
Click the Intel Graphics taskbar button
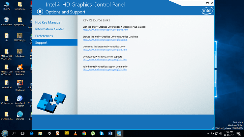tap(119, 133)
